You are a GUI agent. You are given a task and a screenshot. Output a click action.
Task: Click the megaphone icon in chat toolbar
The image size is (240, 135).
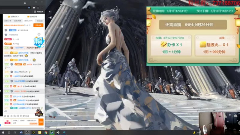[x=11, y=116]
